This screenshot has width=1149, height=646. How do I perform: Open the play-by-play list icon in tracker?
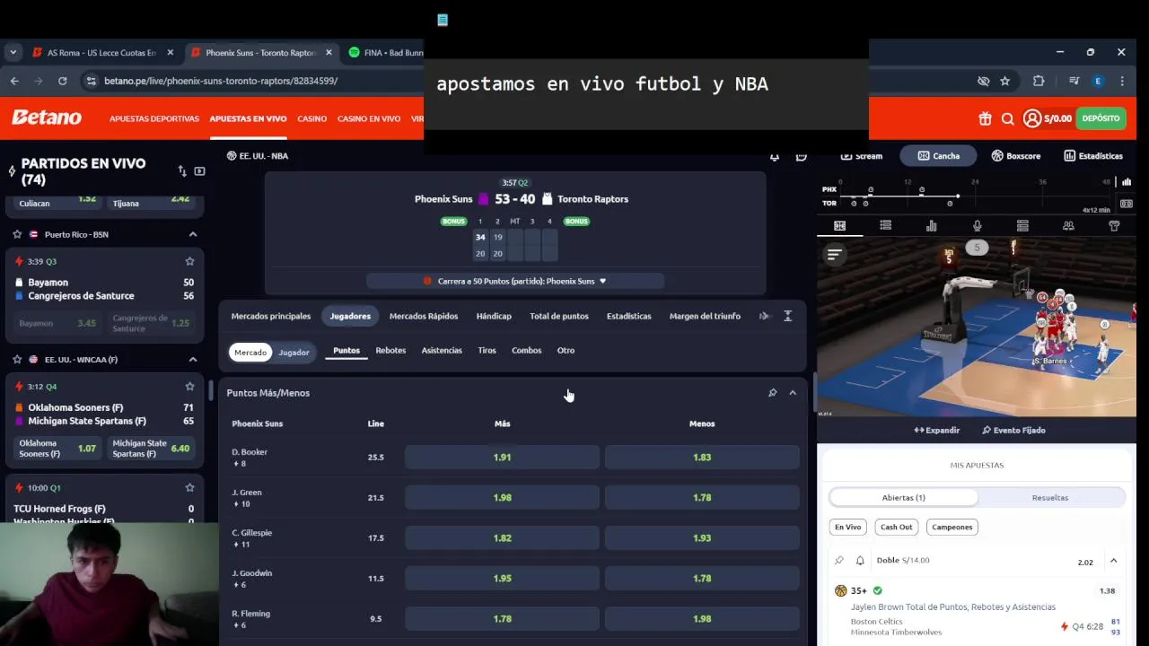885,226
